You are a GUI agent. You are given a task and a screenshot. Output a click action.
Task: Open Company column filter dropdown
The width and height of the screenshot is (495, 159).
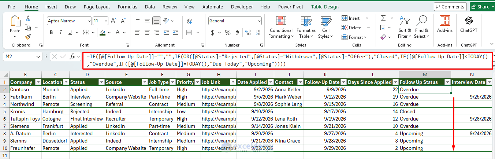click(37, 82)
